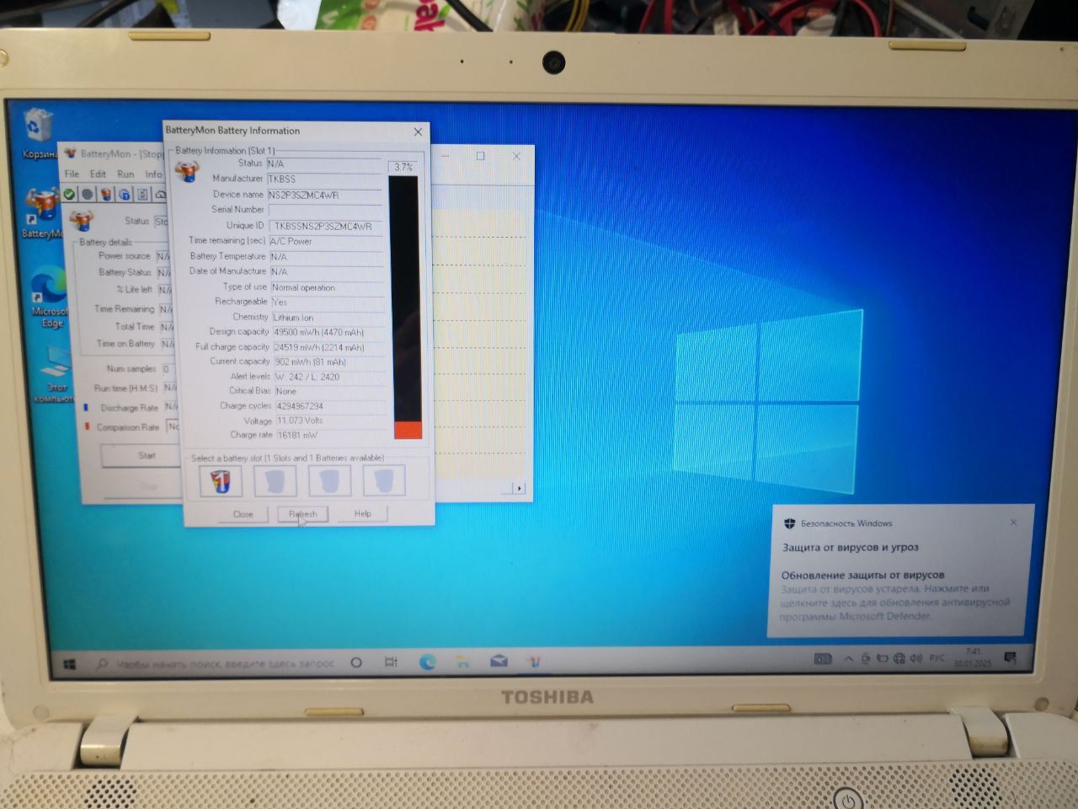Open the Run menu in BatteryMon
This screenshot has width=1078, height=809.
[x=125, y=174]
